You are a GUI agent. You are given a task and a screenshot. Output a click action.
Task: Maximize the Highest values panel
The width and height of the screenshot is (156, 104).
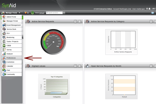click(x=80, y=66)
